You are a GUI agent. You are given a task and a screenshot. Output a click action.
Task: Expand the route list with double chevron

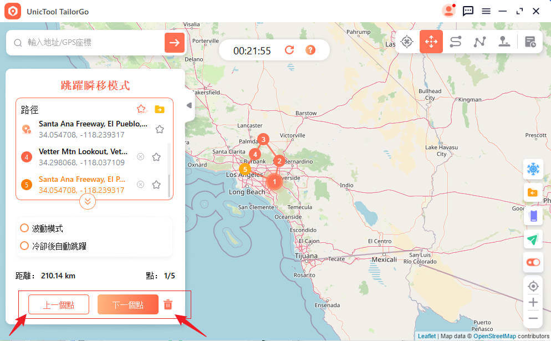click(88, 201)
